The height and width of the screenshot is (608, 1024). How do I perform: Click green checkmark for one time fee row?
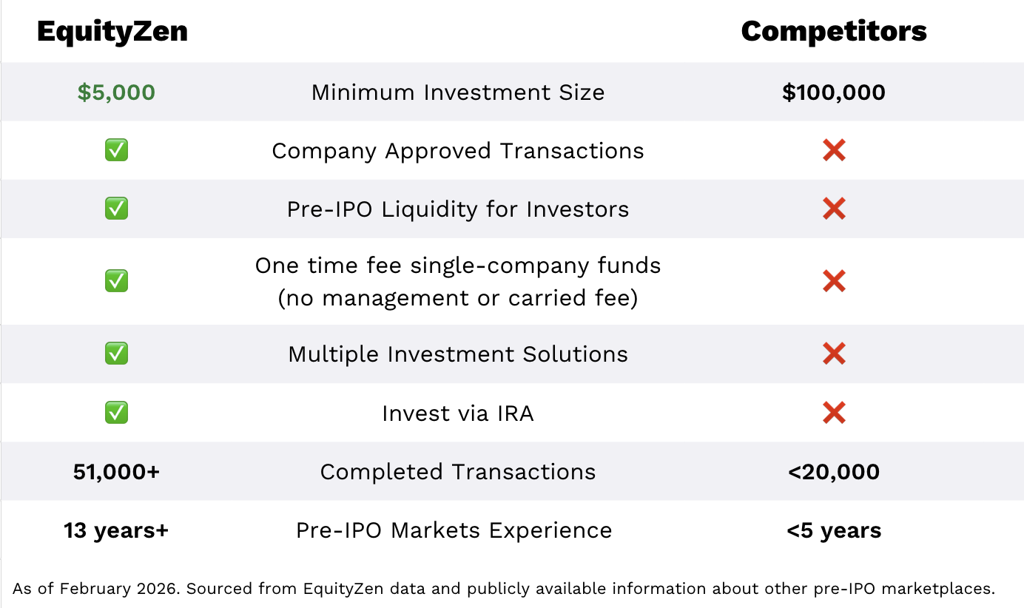[x=116, y=280]
